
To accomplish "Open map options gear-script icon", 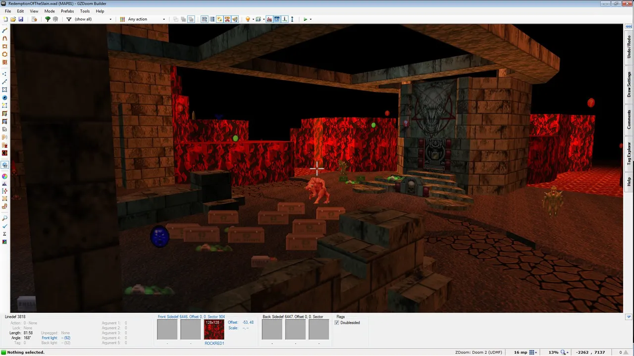I will coord(34,19).
